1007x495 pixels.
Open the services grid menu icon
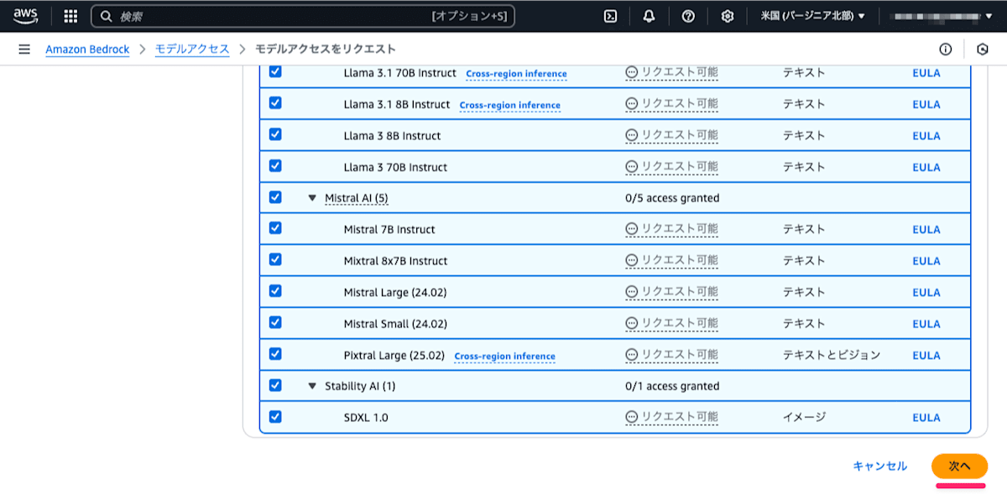(x=70, y=16)
